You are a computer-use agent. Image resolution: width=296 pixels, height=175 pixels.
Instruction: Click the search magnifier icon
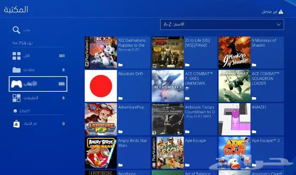[16, 30]
